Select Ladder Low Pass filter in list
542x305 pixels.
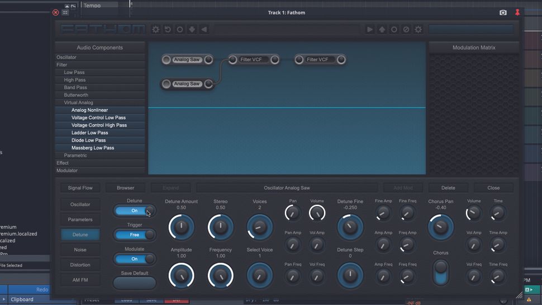point(89,133)
